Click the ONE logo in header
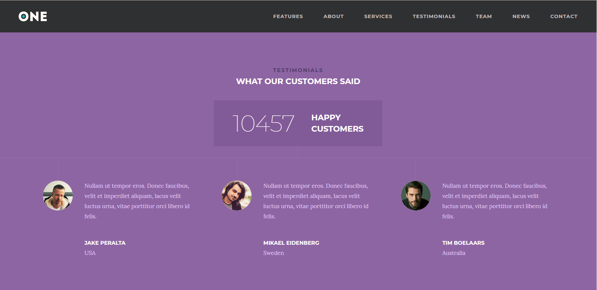597x290 pixels. 33,17
